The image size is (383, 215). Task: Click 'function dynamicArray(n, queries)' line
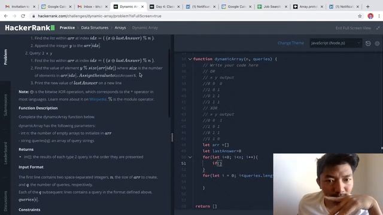[235, 59]
